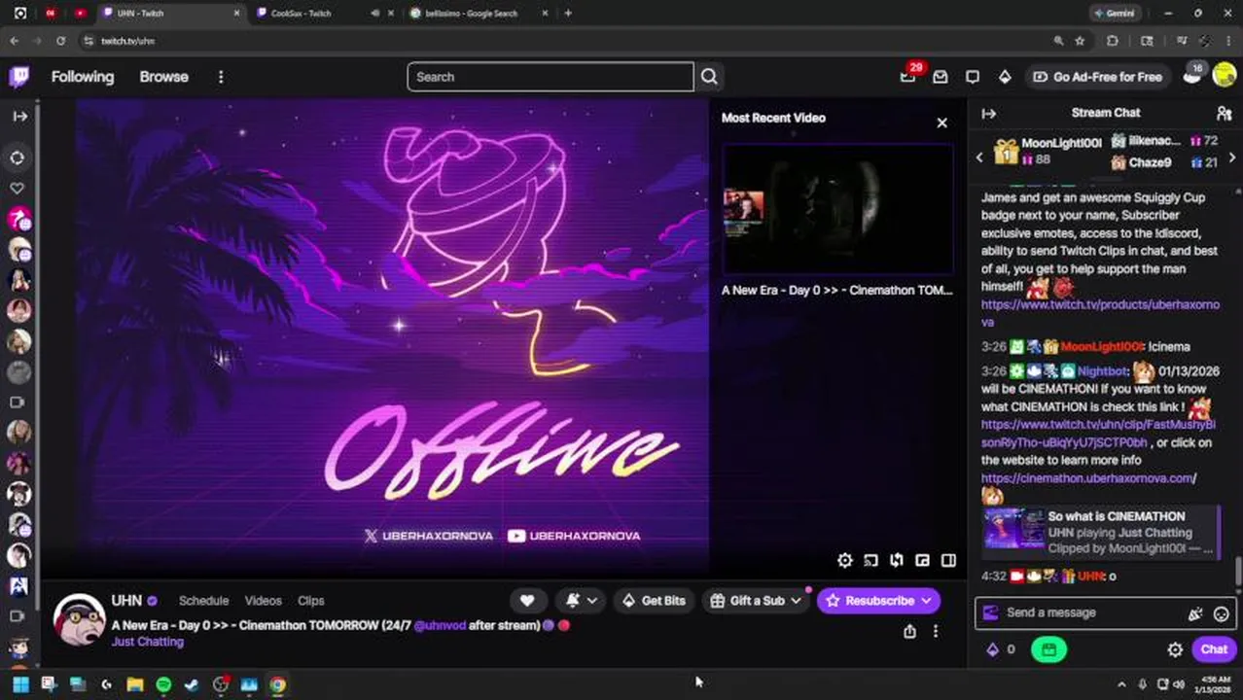Screen dimensions: 1243x700
Task: Open the notification bell dropdown
Action: (582, 601)
